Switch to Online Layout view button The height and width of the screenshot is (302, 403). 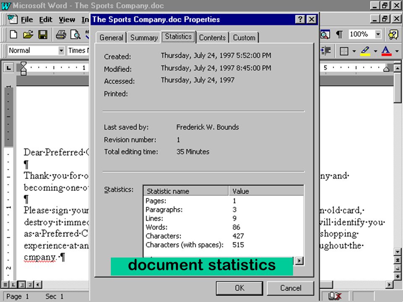13,284
